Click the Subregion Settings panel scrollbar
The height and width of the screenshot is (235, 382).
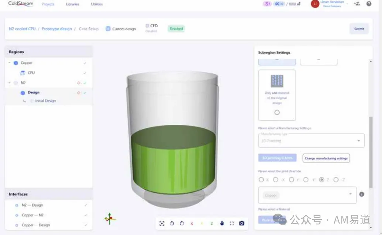pos(371,152)
